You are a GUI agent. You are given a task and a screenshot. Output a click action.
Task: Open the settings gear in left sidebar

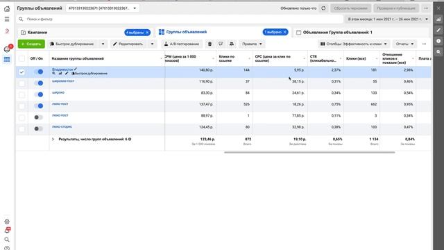[x=7, y=222]
